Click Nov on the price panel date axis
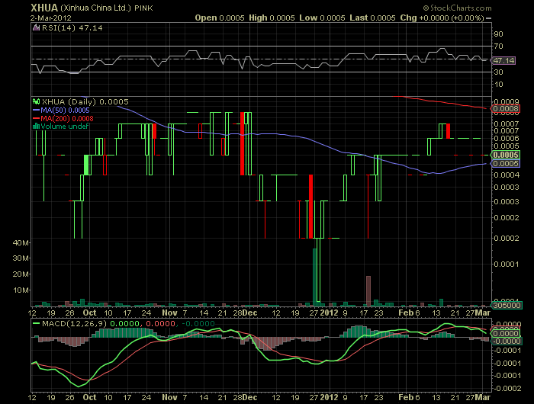The width and height of the screenshot is (534, 404). 169,313
